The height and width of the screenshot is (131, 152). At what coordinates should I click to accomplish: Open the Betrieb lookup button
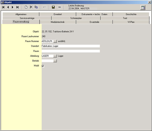coord(55,61)
